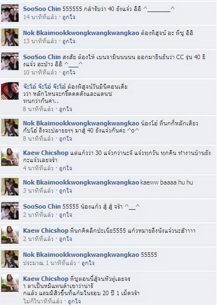Like the last Kaew Chicshop comment at the bottom
The image size is (217, 305).
click(x=74, y=301)
